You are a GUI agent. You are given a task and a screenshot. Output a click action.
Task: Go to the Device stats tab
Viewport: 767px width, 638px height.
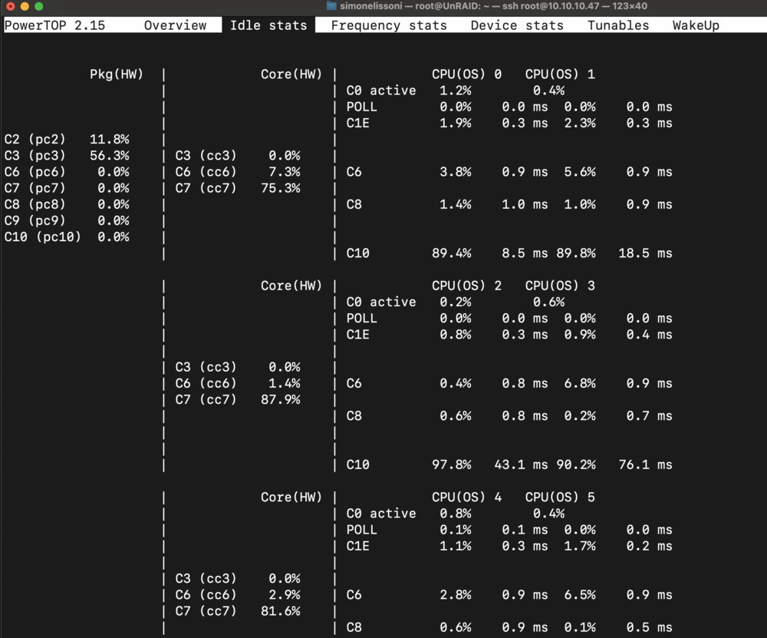point(517,25)
